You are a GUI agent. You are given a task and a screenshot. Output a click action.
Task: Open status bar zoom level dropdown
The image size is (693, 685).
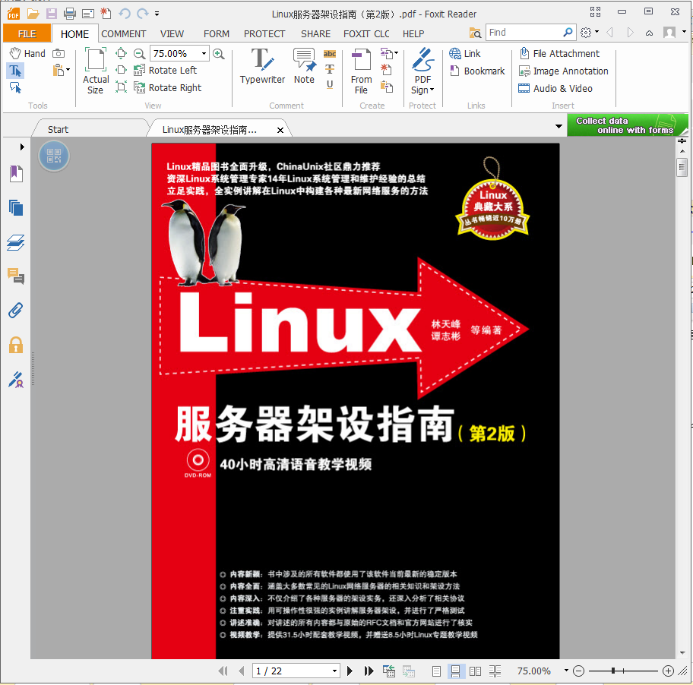coord(566,671)
